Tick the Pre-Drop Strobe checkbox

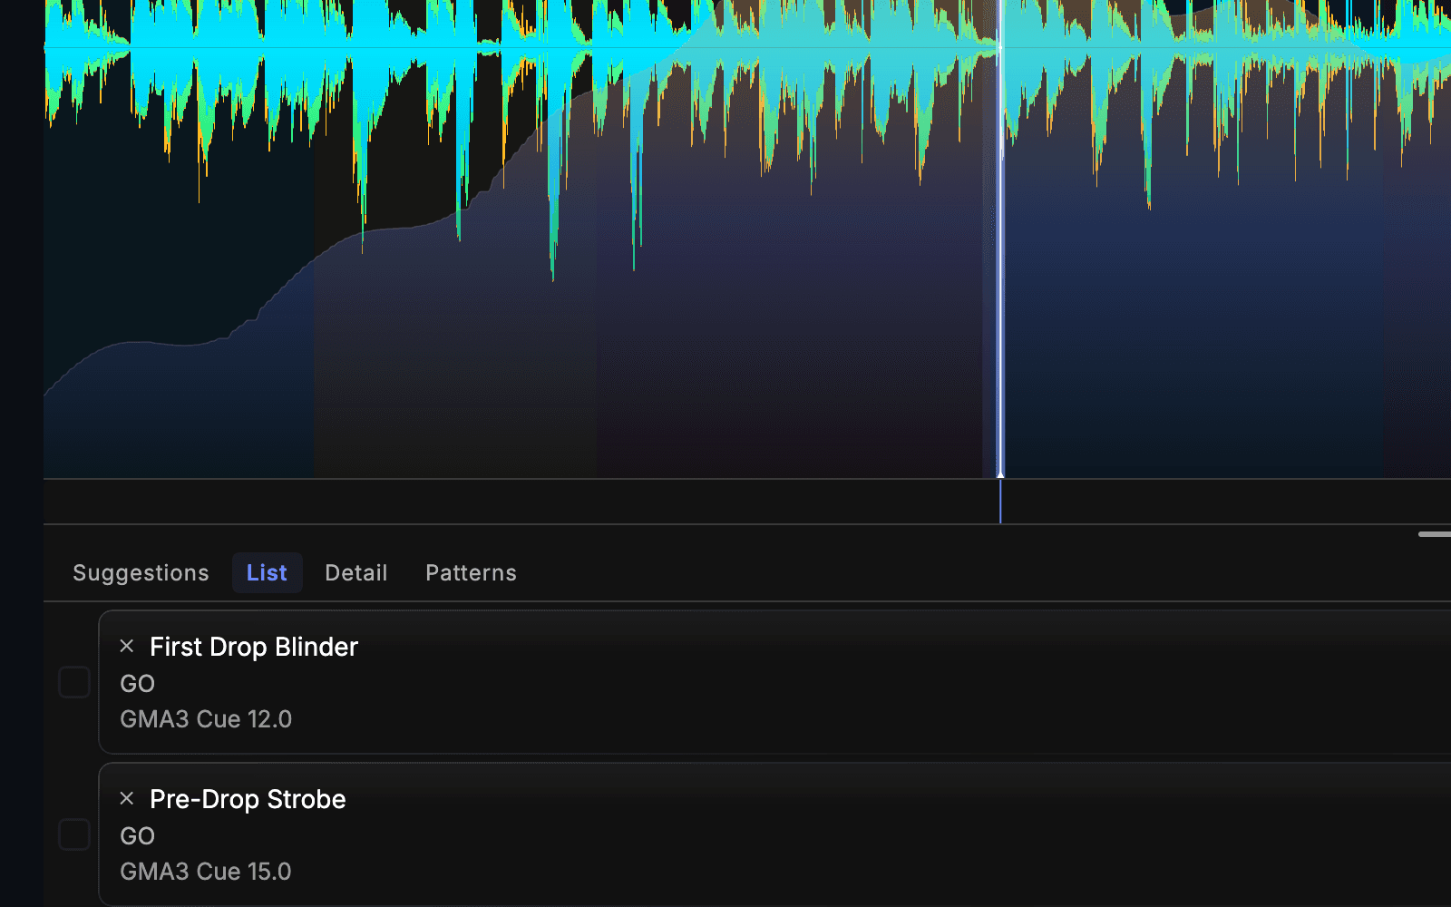coord(74,834)
